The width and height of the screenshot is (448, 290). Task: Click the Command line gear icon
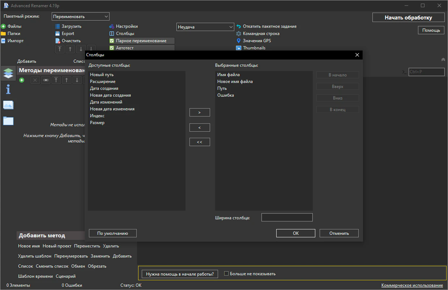click(x=239, y=34)
